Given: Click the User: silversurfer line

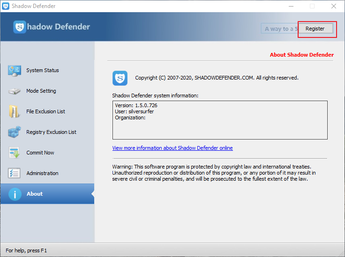Looking at the screenshot, I should coord(134,111).
